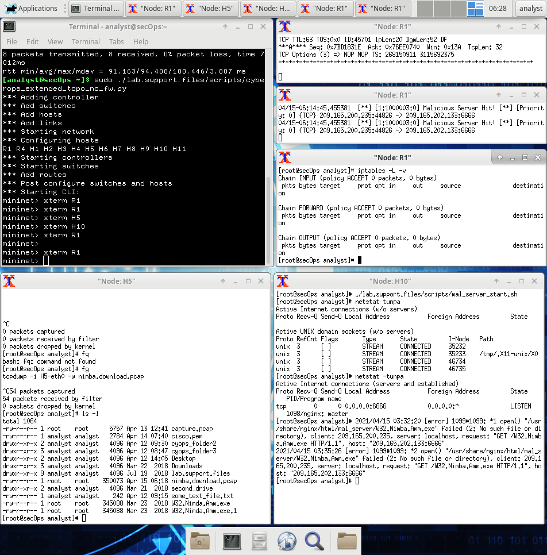Viewport: 547px width, 555px height.
Task: Select the active fourth workspace in the pager
Action: point(475,8)
